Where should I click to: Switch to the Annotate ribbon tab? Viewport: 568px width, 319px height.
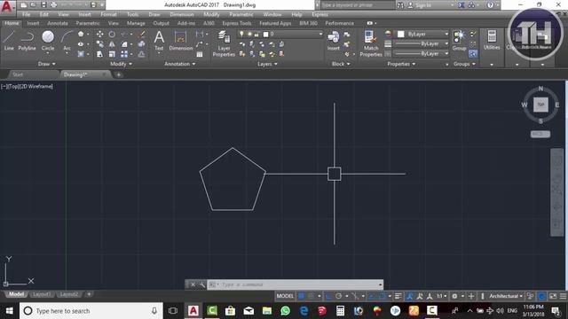58,23
